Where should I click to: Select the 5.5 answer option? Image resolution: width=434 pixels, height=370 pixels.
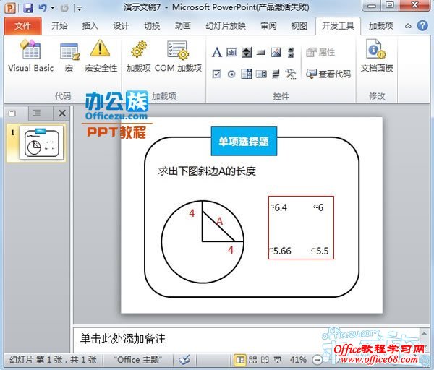click(320, 251)
